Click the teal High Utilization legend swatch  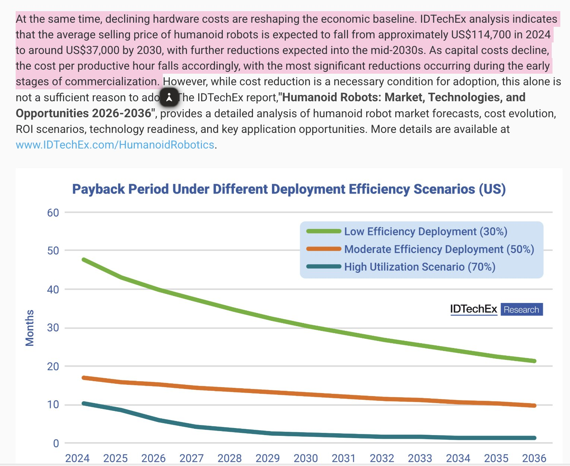(324, 266)
